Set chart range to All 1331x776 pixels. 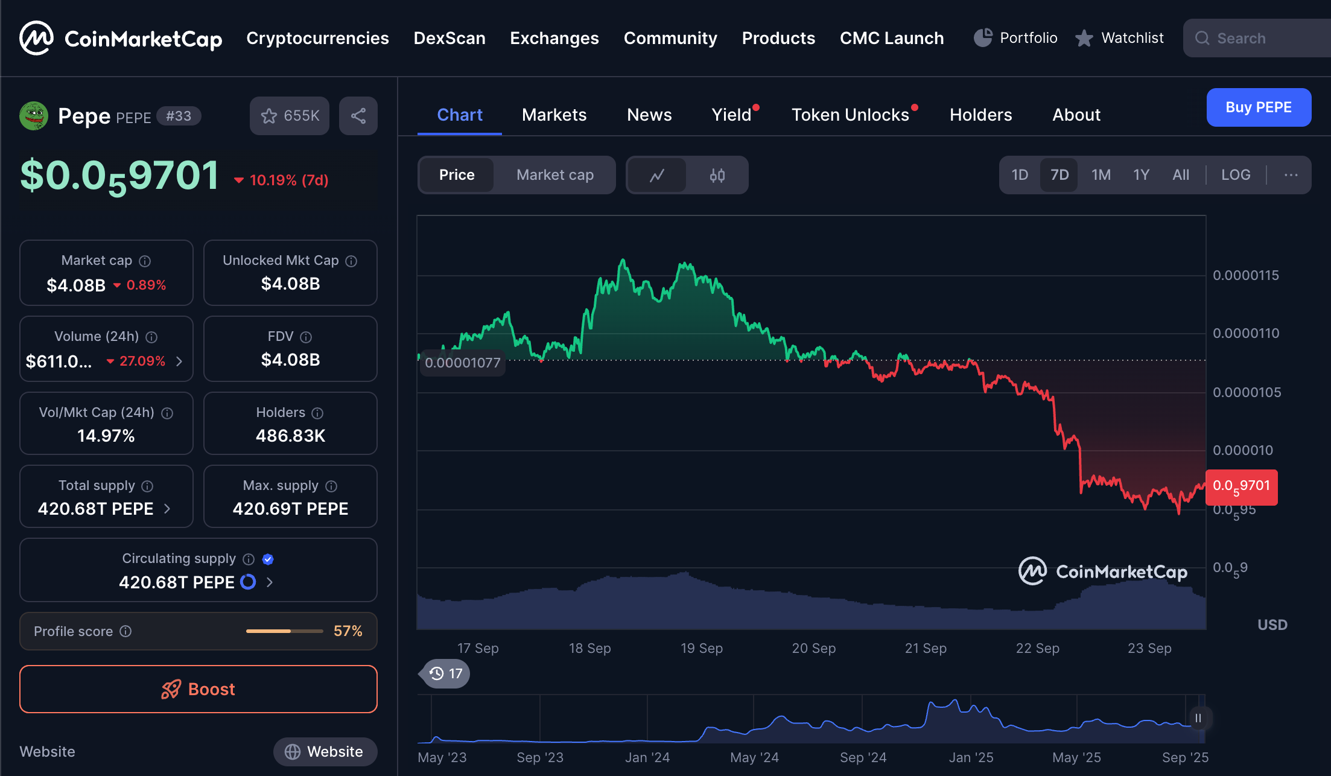pyautogui.click(x=1181, y=175)
